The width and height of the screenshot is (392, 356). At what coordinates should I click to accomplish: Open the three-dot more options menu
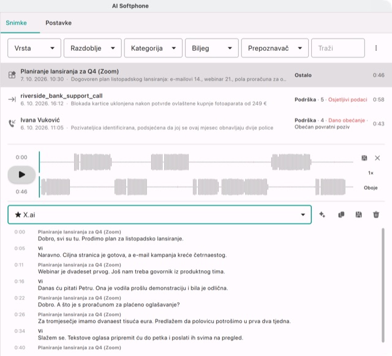point(376,48)
